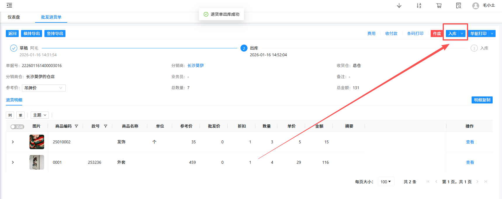This screenshot has height=199, width=502.
Task: Open the 长沙莫伊 distributor link
Action: (x=195, y=66)
